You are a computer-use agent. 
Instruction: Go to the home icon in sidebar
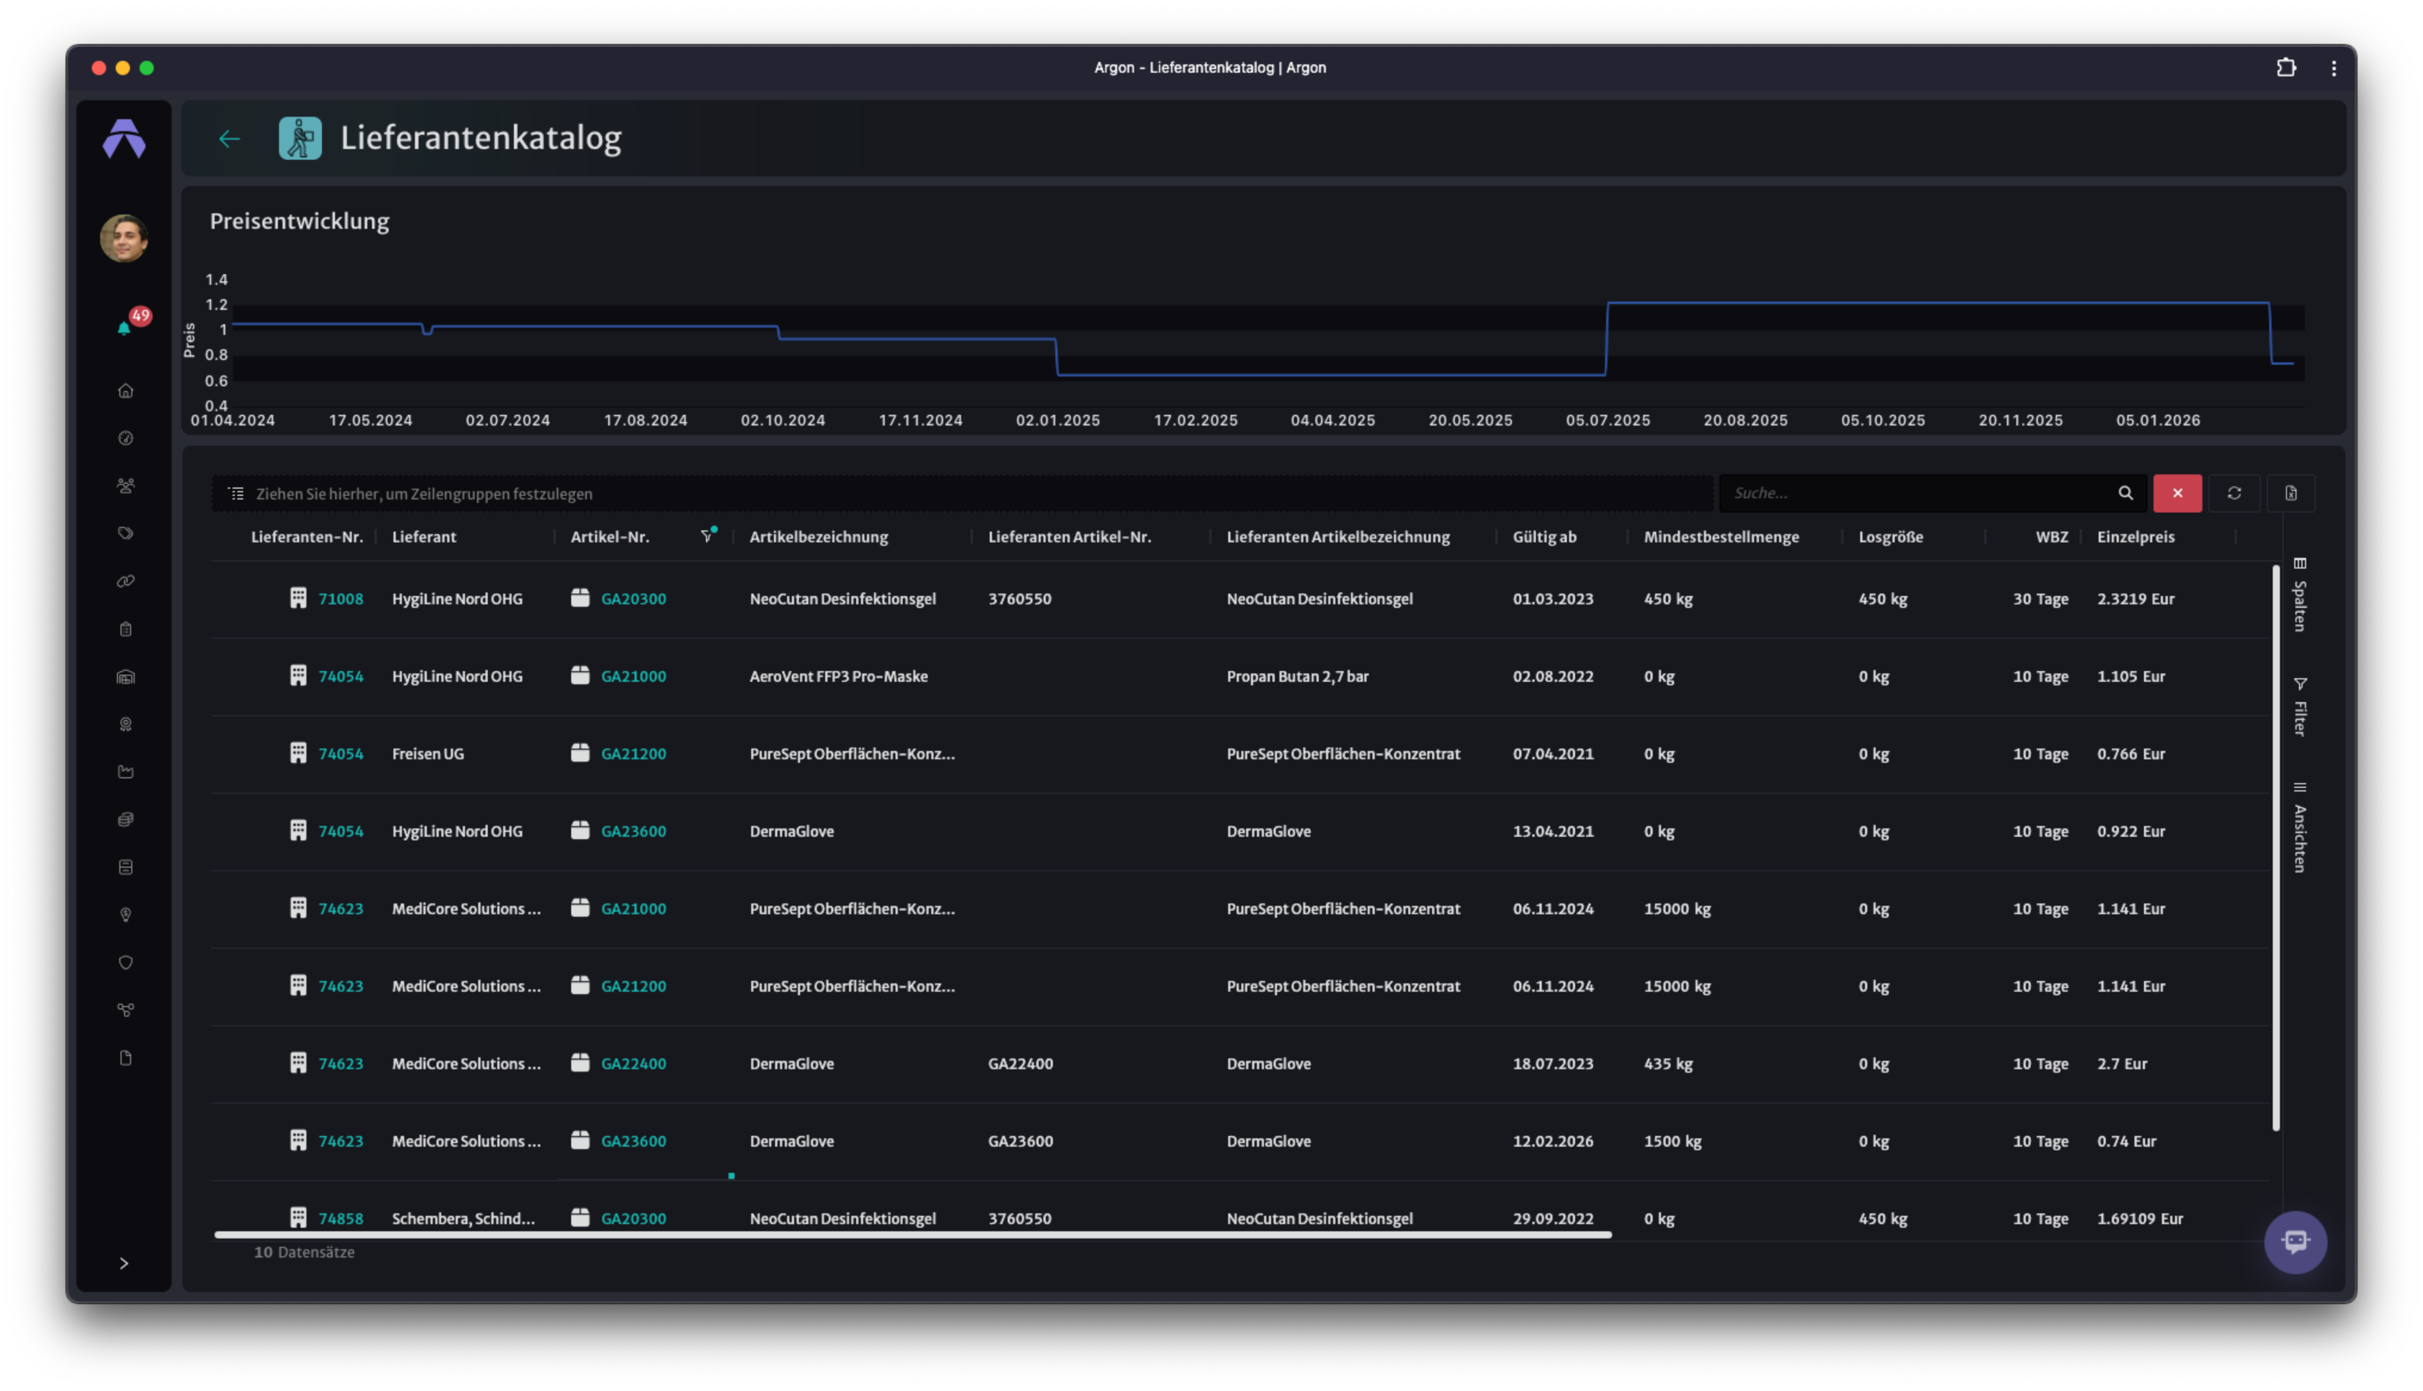point(125,391)
